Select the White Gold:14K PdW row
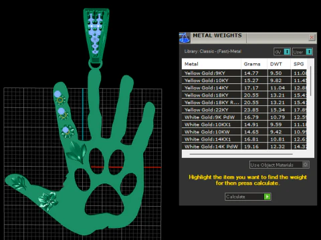 (x=244, y=146)
